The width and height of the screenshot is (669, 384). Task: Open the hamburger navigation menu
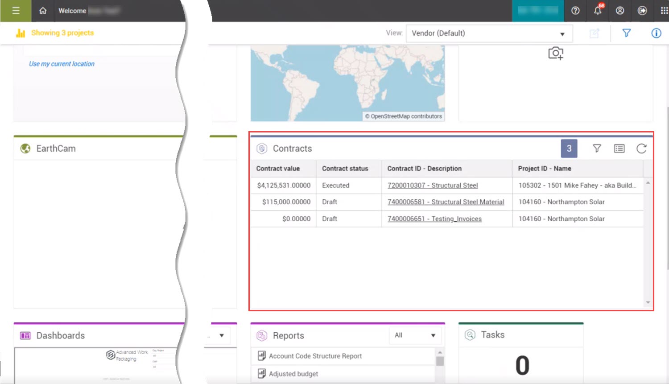pyautogui.click(x=16, y=11)
